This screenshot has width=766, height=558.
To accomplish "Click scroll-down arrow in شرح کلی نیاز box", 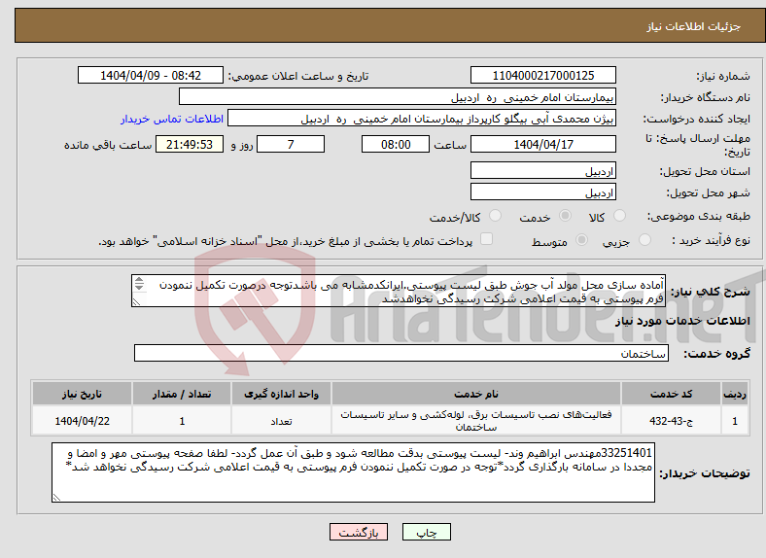I will point(139,288).
